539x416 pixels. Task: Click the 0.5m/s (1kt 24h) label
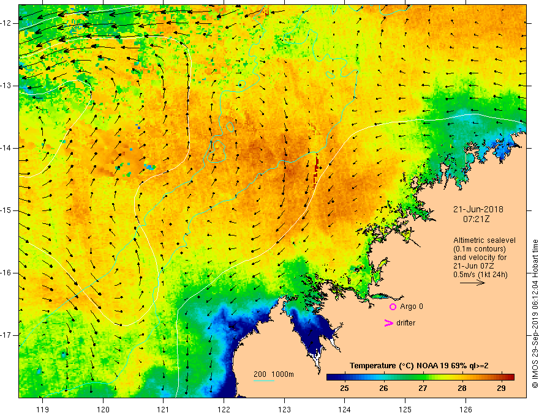coord(480,275)
